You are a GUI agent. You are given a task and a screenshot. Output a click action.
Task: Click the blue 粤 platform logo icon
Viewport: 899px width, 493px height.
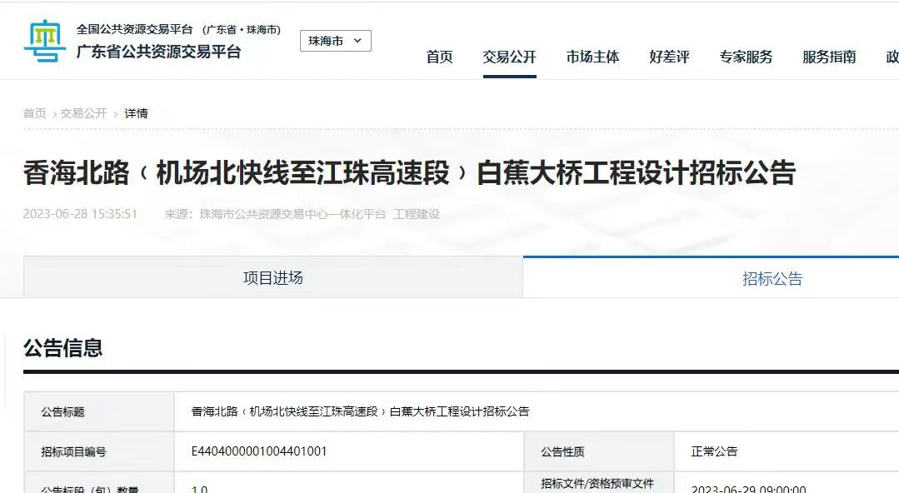[x=45, y=41]
